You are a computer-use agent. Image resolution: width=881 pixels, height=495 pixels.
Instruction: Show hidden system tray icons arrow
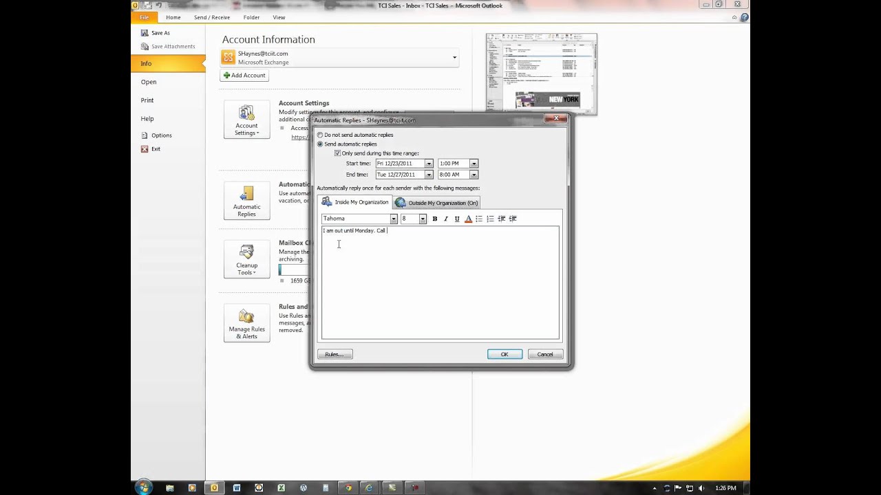(x=655, y=488)
